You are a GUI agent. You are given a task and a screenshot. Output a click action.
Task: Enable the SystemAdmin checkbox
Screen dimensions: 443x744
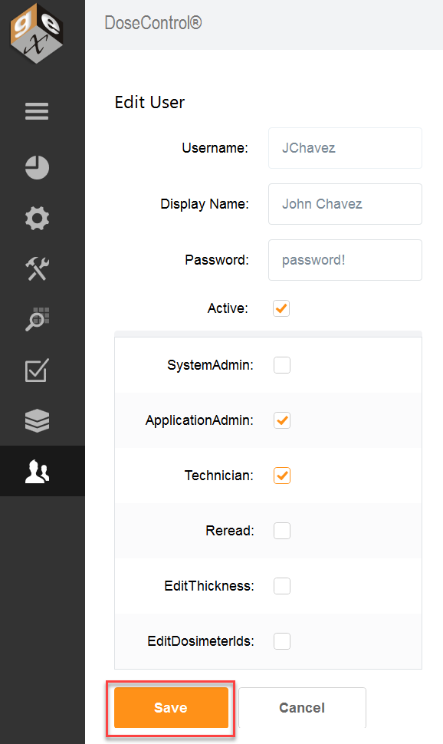[282, 365]
